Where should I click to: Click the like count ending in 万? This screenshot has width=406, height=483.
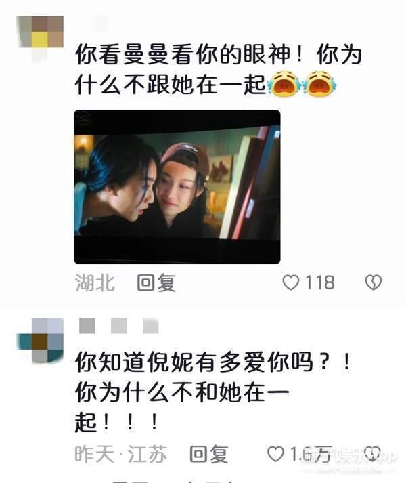(311, 454)
